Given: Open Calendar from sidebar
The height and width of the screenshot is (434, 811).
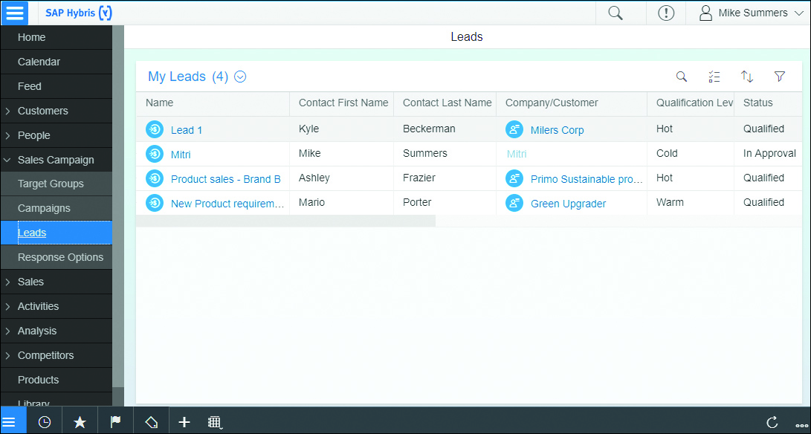Looking at the screenshot, I should [x=56, y=62].
